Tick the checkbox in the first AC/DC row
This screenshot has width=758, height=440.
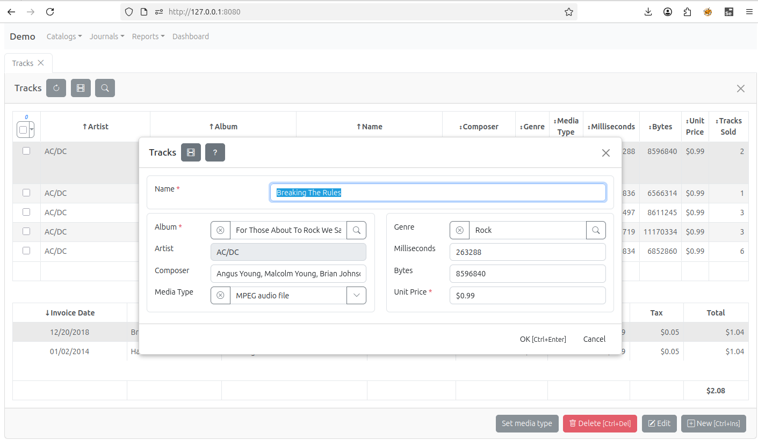point(26,151)
